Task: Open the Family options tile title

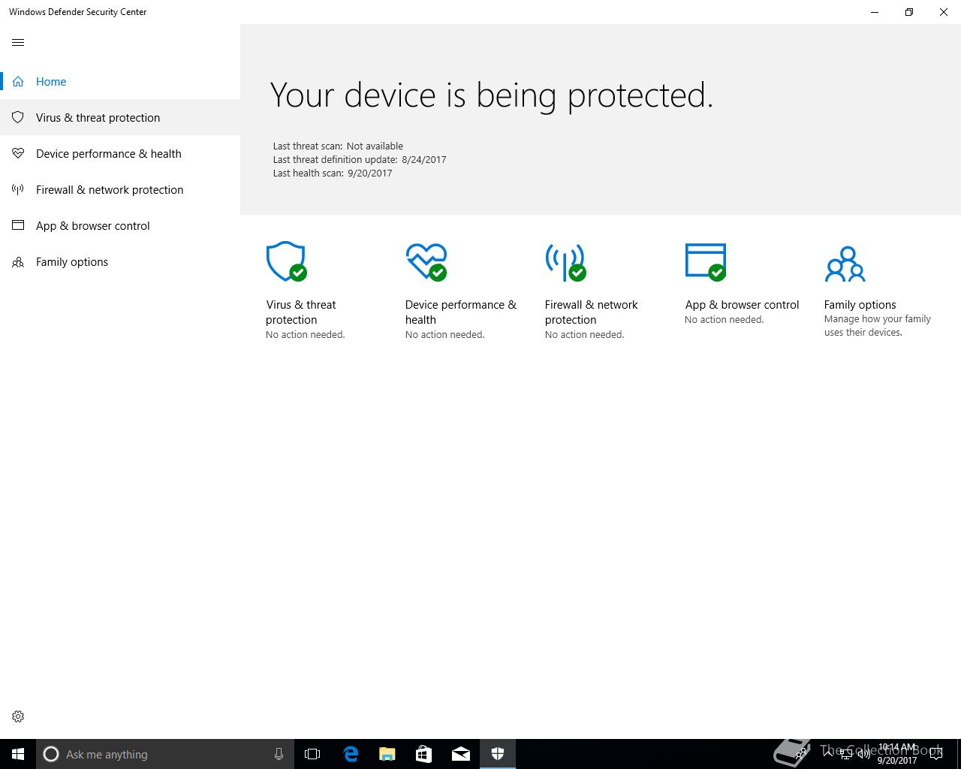Action: click(860, 304)
